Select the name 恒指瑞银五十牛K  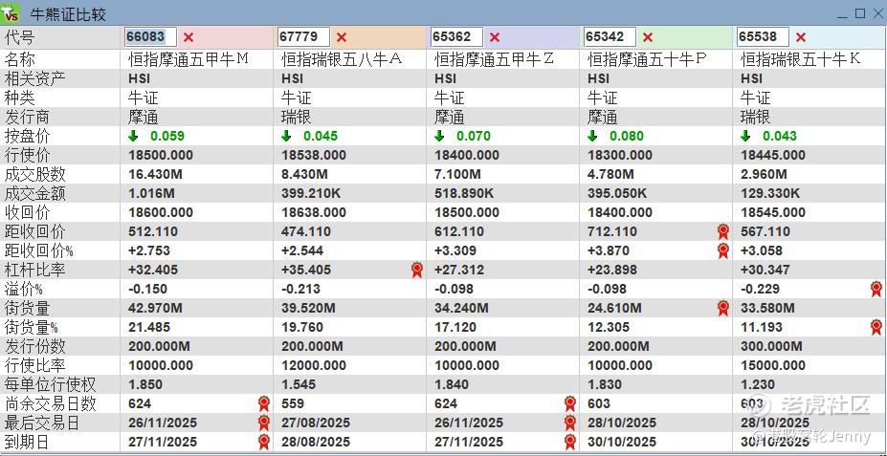[x=801, y=58]
